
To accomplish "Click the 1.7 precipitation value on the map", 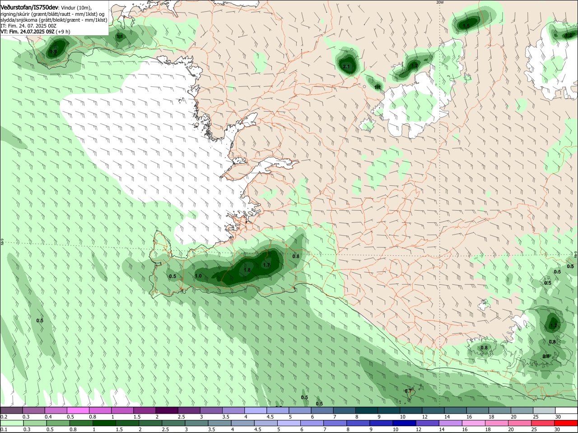I will pos(266,265).
